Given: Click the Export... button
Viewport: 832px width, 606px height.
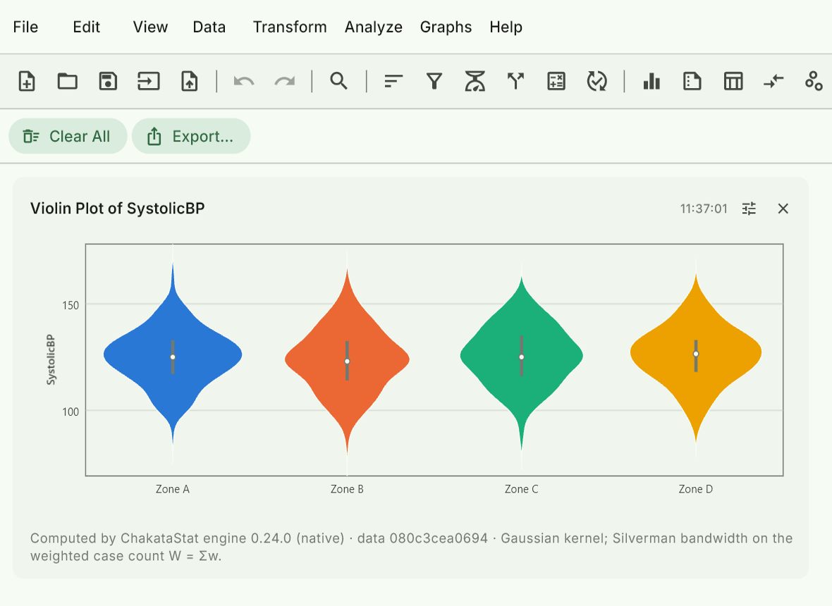Looking at the screenshot, I should pyautogui.click(x=191, y=136).
